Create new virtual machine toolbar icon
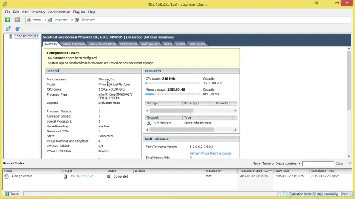This screenshot has width=355, height=199. coord(8,28)
